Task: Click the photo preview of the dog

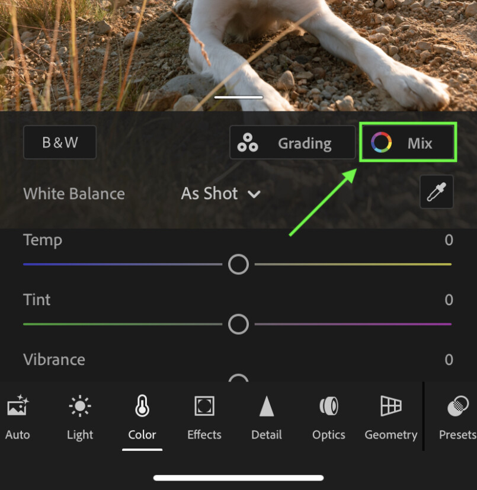Action: tap(238, 47)
